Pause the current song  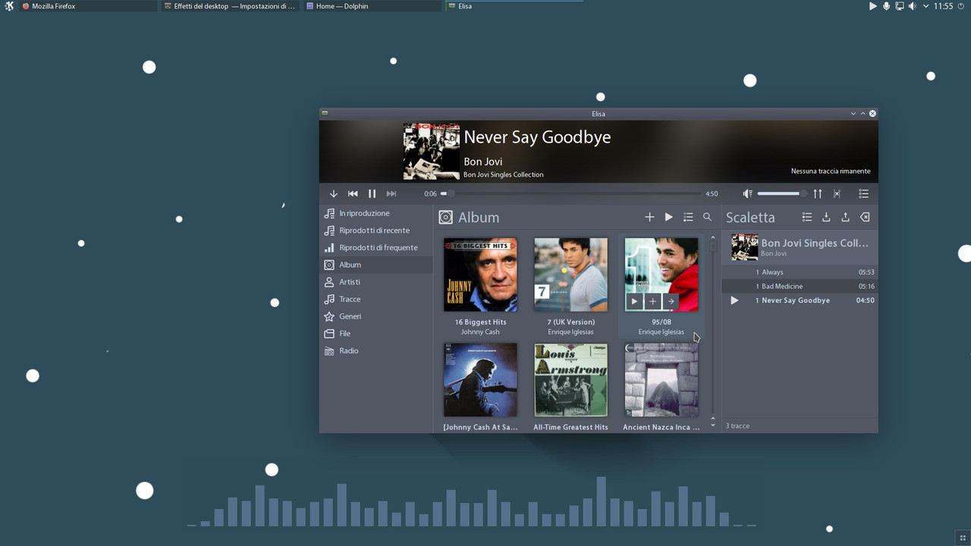tap(372, 194)
